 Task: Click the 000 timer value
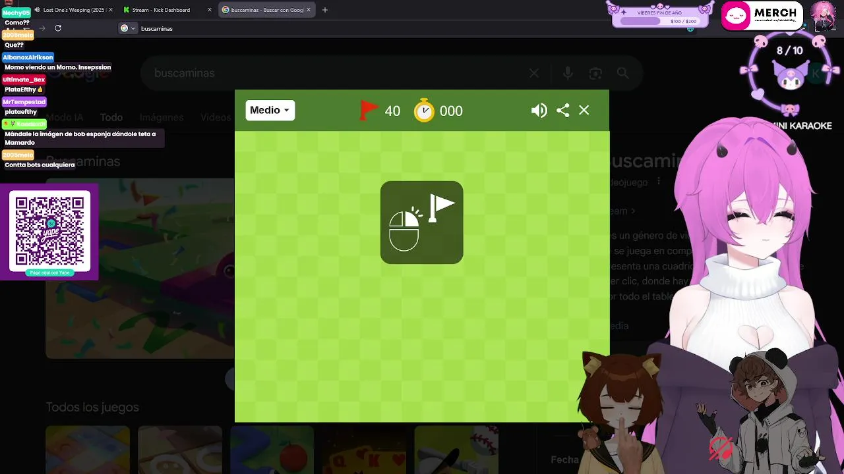451,111
